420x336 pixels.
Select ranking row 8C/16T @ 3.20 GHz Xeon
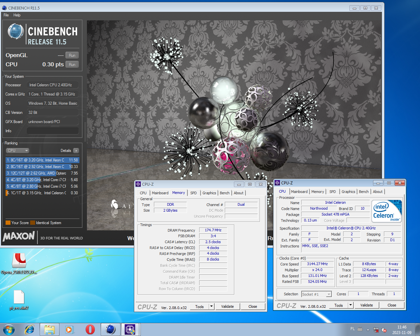point(42,160)
